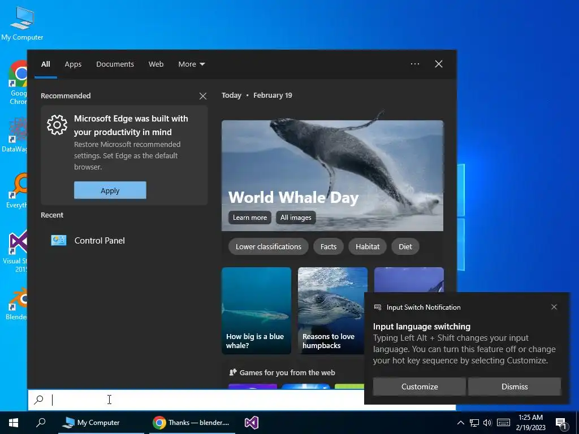Click the February 19 date text
The width and height of the screenshot is (579, 434).
coord(273,95)
